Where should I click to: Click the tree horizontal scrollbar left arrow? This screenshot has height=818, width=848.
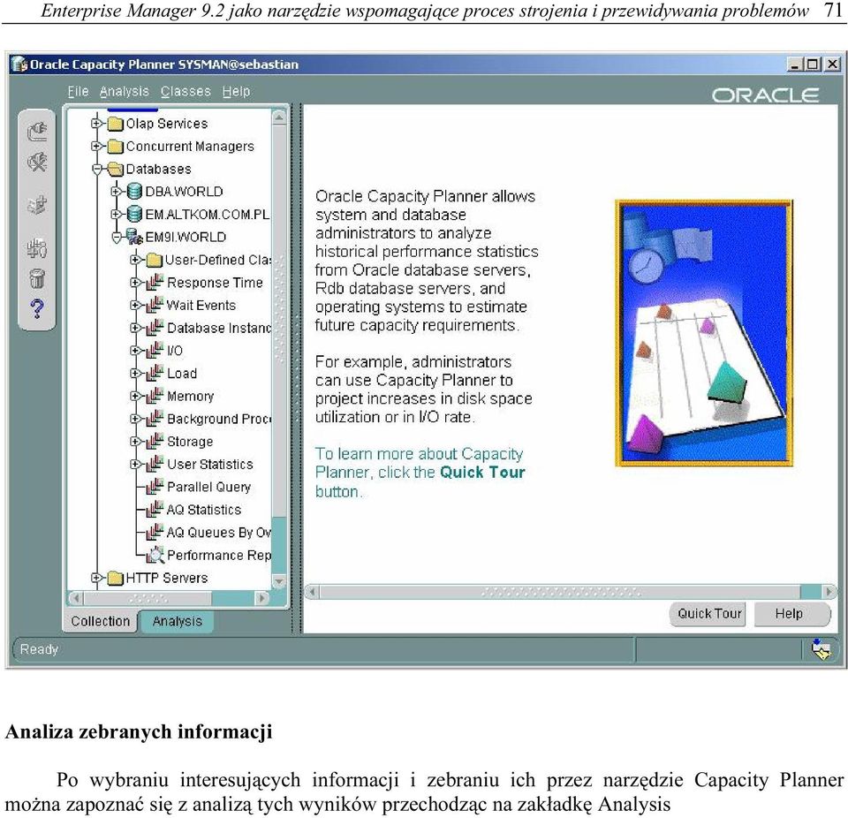77,598
